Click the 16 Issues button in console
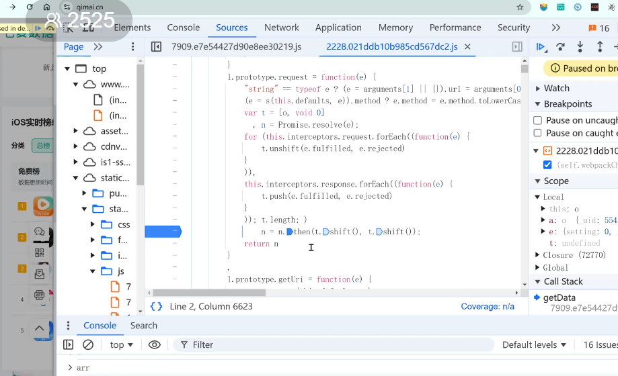This screenshot has width=618, height=376. click(601, 345)
